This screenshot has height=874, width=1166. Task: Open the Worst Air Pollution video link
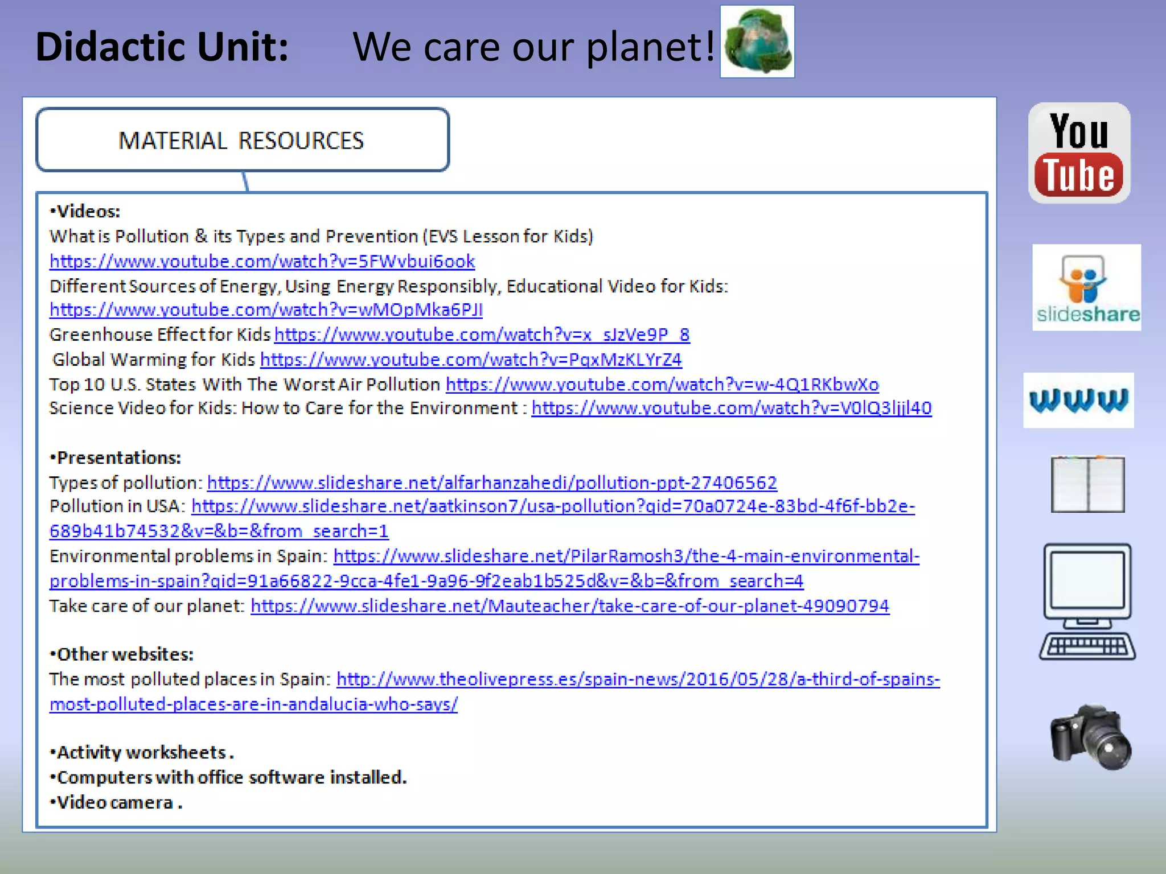coord(662,385)
